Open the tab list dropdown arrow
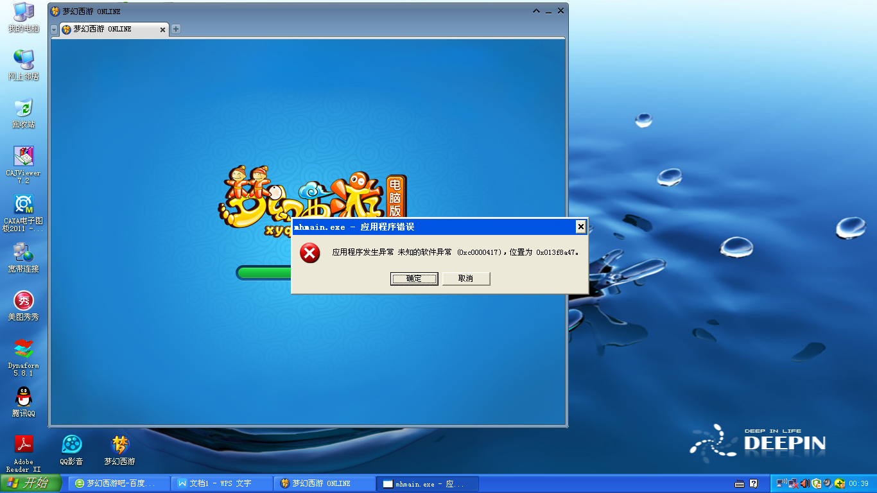Screen dimensions: 877x493 coord(54,30)
